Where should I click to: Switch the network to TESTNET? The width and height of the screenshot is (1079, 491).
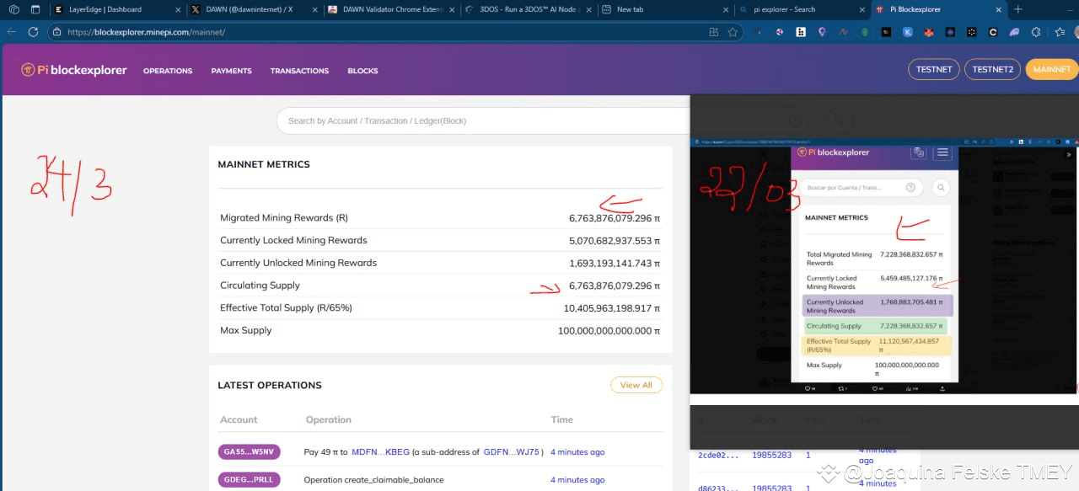pos(933,70)
